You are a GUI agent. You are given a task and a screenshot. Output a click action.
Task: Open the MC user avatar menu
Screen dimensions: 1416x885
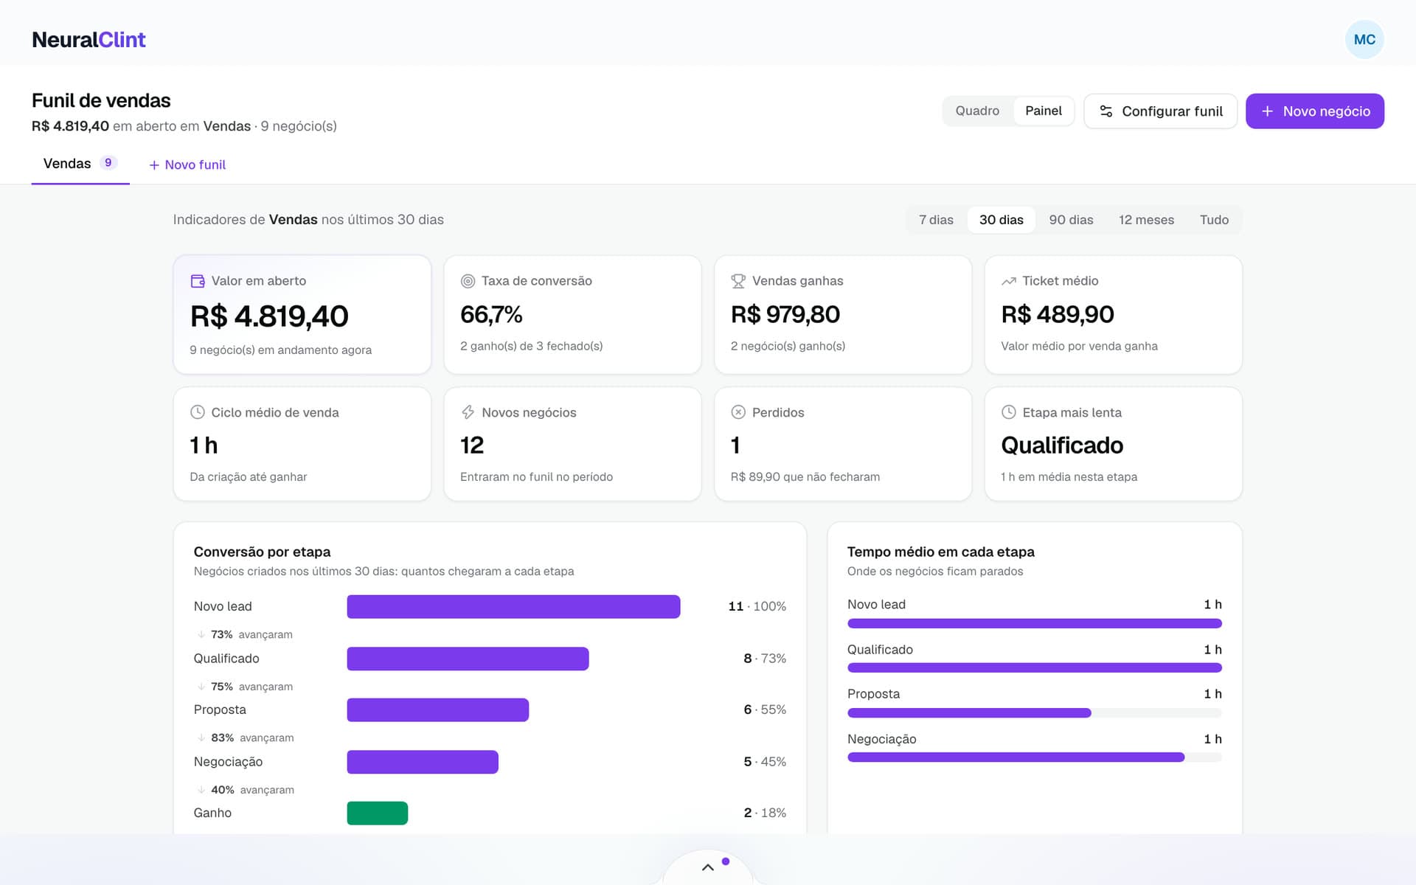click(x=1364, y=39)
